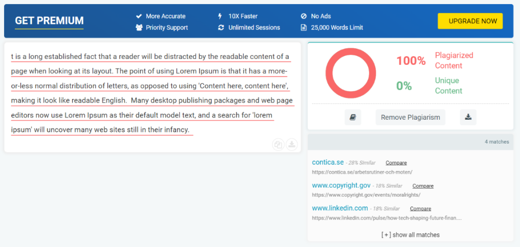520x247 pixels.
Task: Click the Unique Content label
Action: (x=448, y=86)
